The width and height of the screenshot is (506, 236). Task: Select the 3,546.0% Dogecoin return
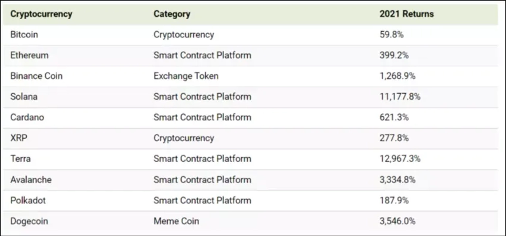[397, 221]
